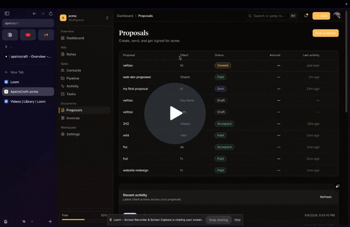Hide the Loom screen sharing notice
This screenshot has width=350, height=227.
tap(238, 220)
